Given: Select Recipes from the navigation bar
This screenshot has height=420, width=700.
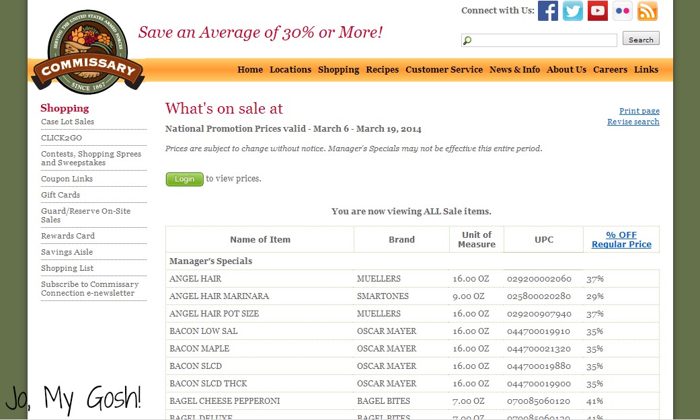Looking at the screenshot, I should coord(382,69).
